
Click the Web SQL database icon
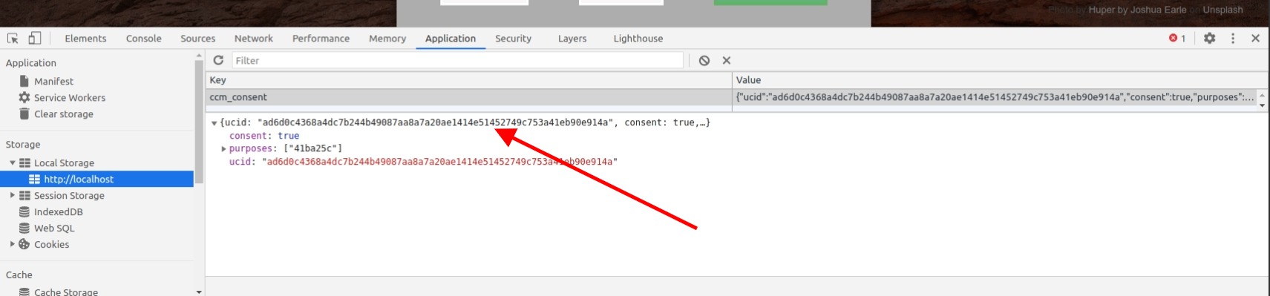[24, 228]
